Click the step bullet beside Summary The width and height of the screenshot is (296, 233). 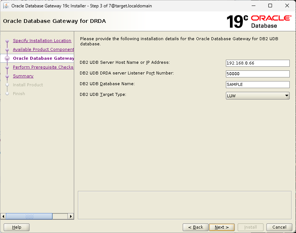tap(7, 76)
